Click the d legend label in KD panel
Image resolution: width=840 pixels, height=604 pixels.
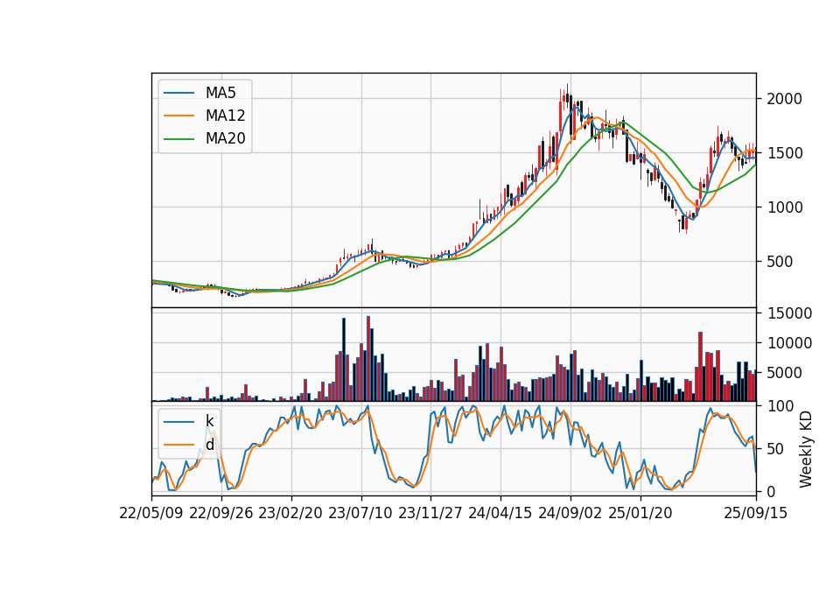tap(209, 445)
